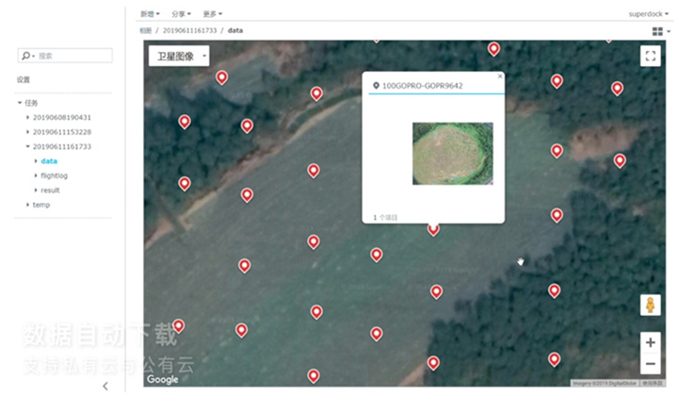Select the 任务 tree label
Viewport: 678px width, 396px height.
(x=31, y=103)
